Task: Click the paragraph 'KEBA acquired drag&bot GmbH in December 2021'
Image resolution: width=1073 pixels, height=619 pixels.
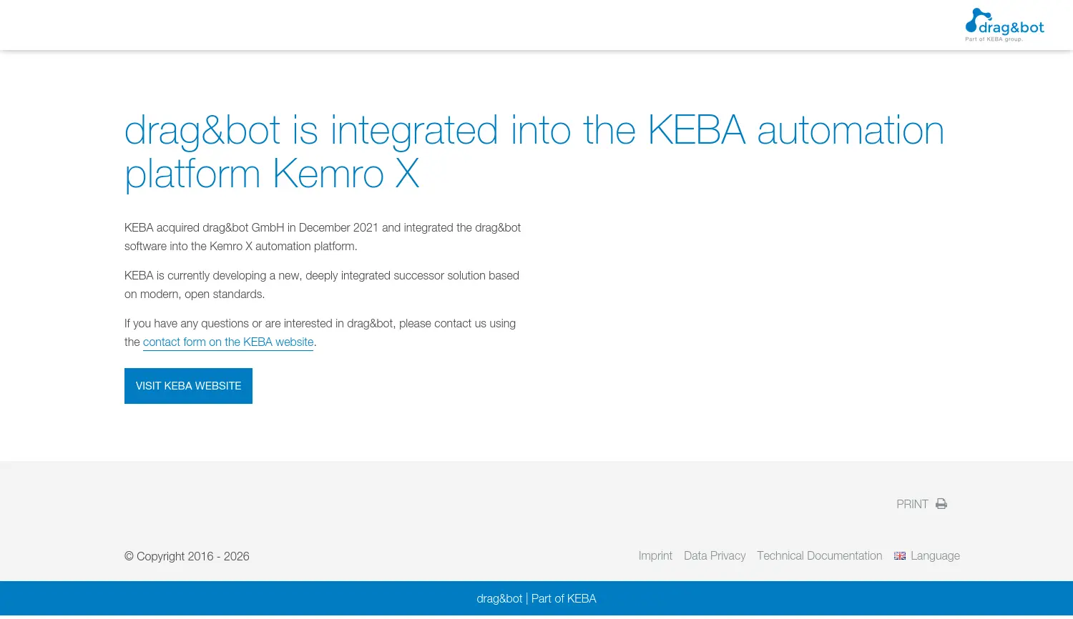Action: pyautogui.click(x=323, y=237)
